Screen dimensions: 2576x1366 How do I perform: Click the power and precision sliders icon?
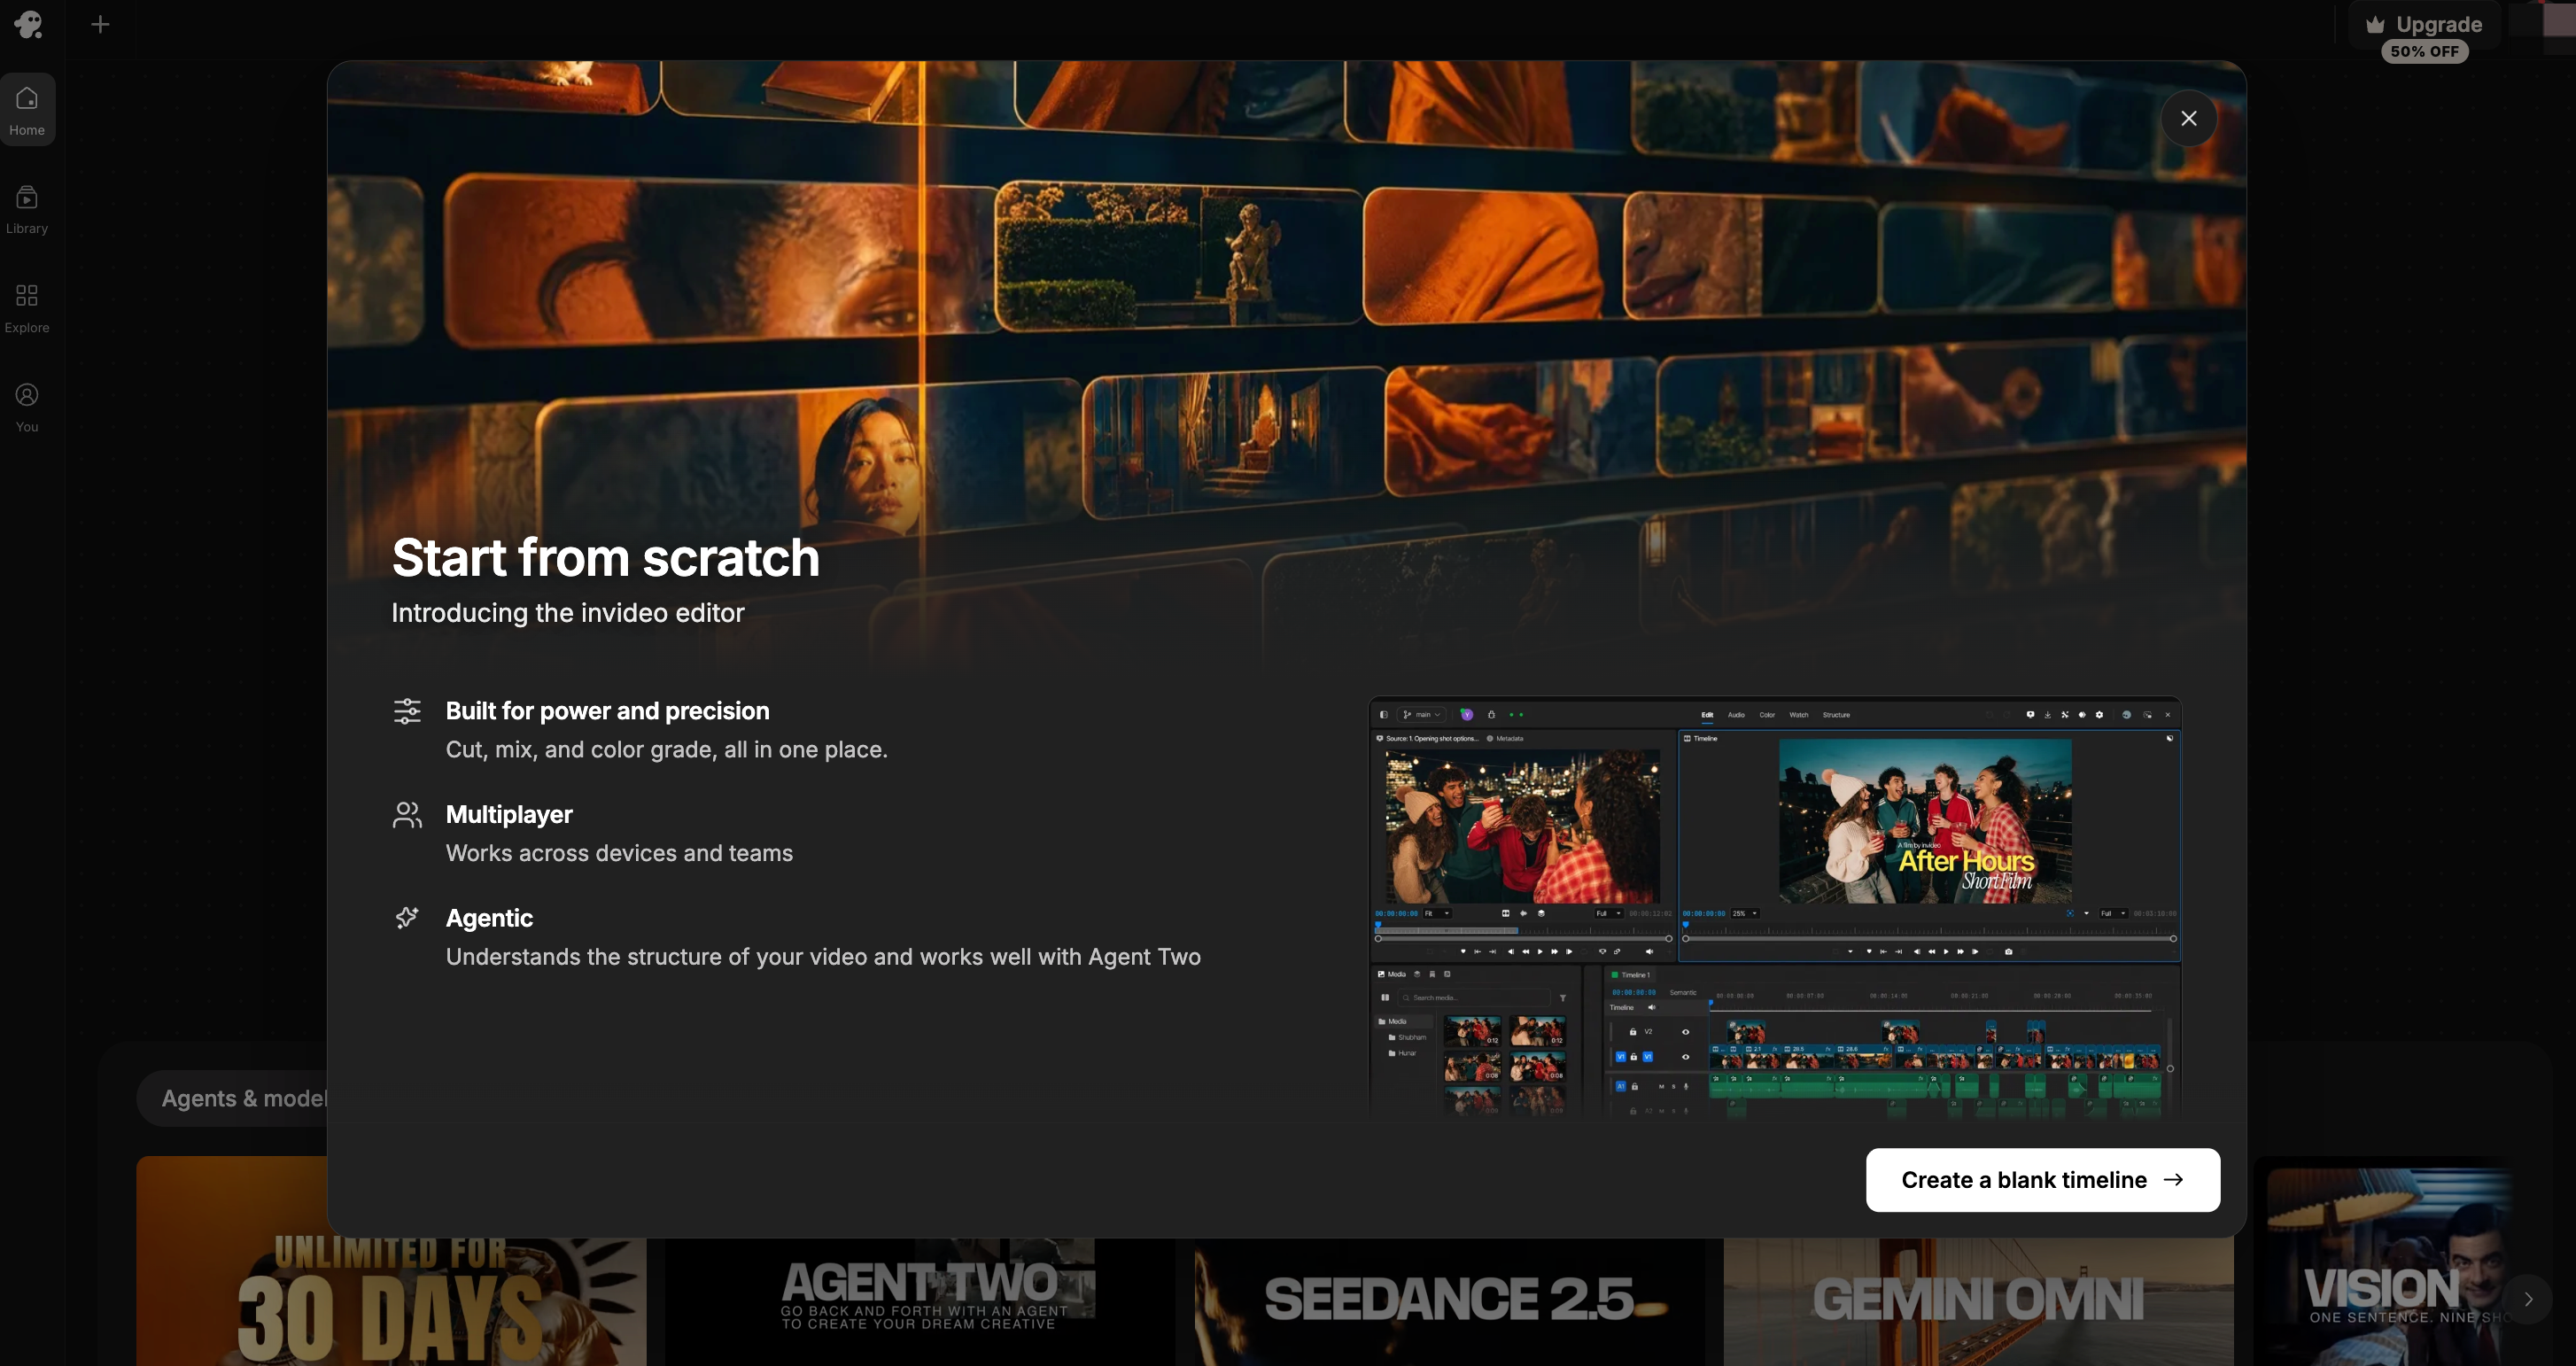click(407, 711)
